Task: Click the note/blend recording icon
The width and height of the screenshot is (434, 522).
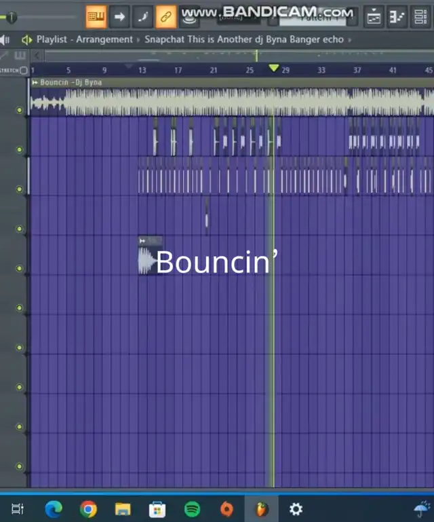Action: pyautogui.click(x=142, y=16)
